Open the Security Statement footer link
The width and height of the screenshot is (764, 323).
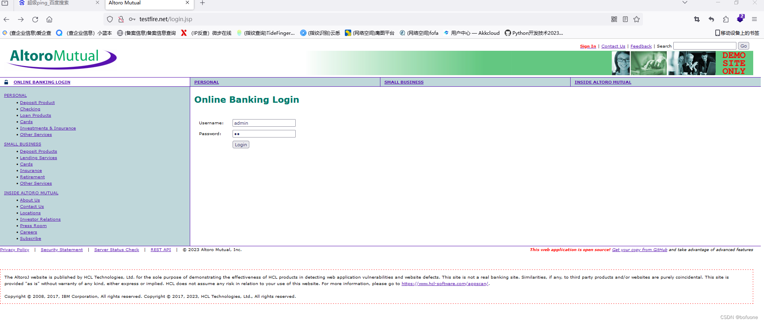[62, 250]
